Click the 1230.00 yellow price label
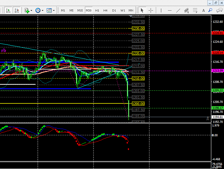This screenshot has width=224, height=169. (138, 29)
